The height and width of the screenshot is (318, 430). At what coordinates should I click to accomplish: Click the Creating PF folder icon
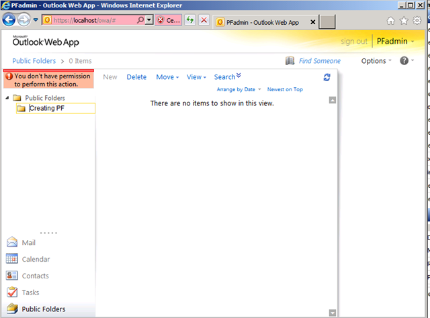(21, 109)
